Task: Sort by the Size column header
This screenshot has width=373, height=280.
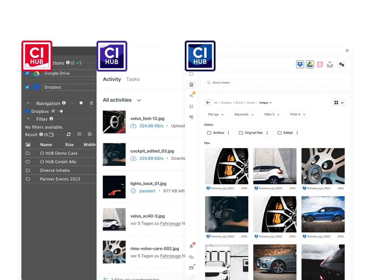Action: click(69, 145)
